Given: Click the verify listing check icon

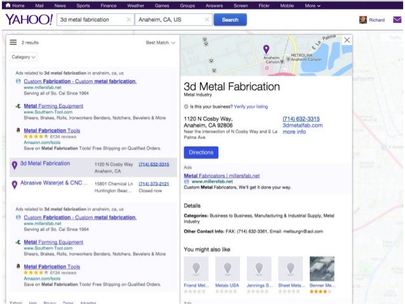Looking at the screenshot, I should (186, 107).
